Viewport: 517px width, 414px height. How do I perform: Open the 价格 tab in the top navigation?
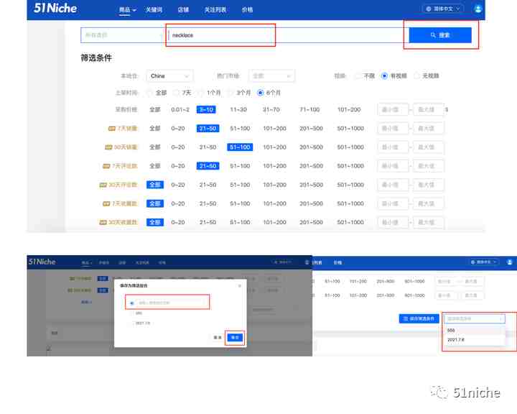[247, 10]
